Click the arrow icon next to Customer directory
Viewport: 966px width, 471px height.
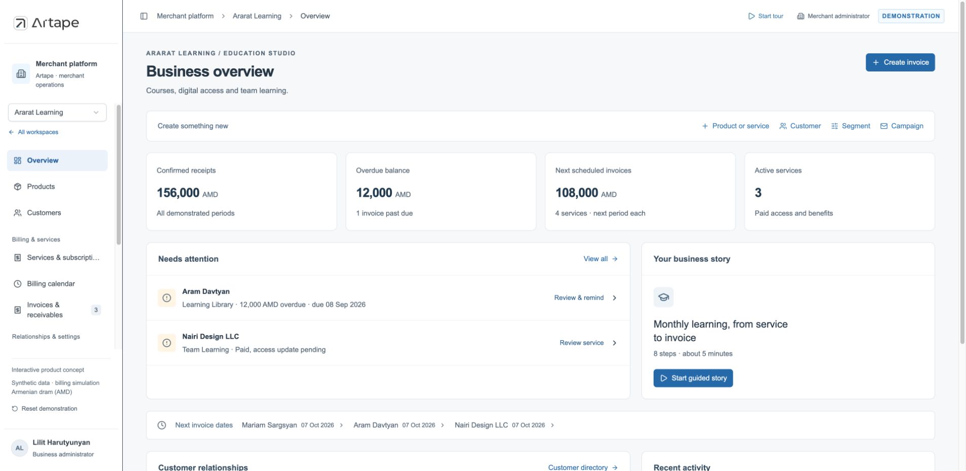[x=615, y=467]
